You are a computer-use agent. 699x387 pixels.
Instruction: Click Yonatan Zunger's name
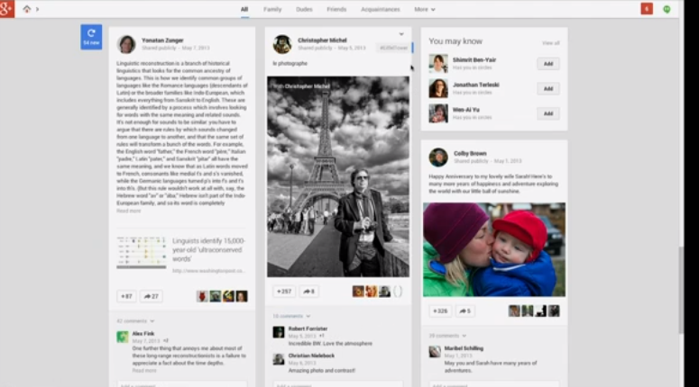[162, 40]
